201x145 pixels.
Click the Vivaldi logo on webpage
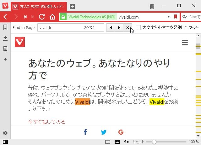coord(20,42)
